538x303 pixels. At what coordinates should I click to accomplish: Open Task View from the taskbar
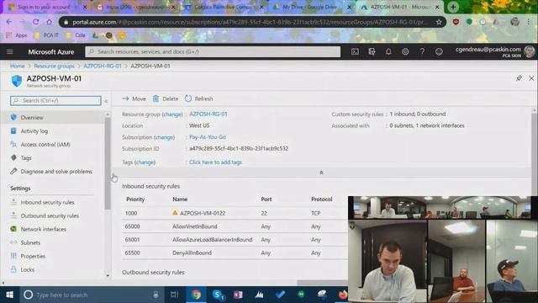pos(174,295)
